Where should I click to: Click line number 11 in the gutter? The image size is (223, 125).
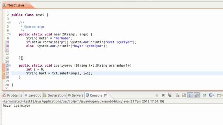point(7,50)
